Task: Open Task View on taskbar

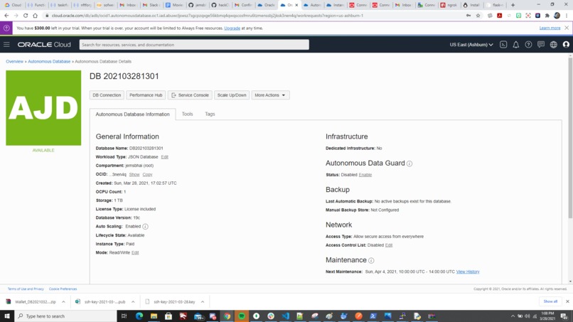Action: tap(124, 316)
